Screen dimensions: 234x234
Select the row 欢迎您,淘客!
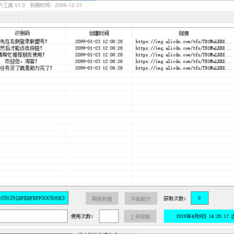[117, 61]
